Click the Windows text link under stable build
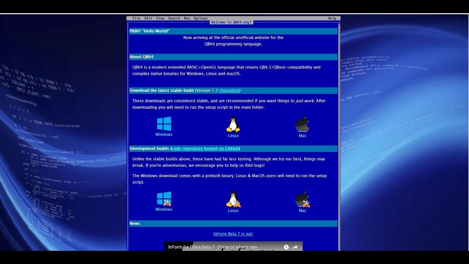The image size is (469, 264). click(164, 135)
